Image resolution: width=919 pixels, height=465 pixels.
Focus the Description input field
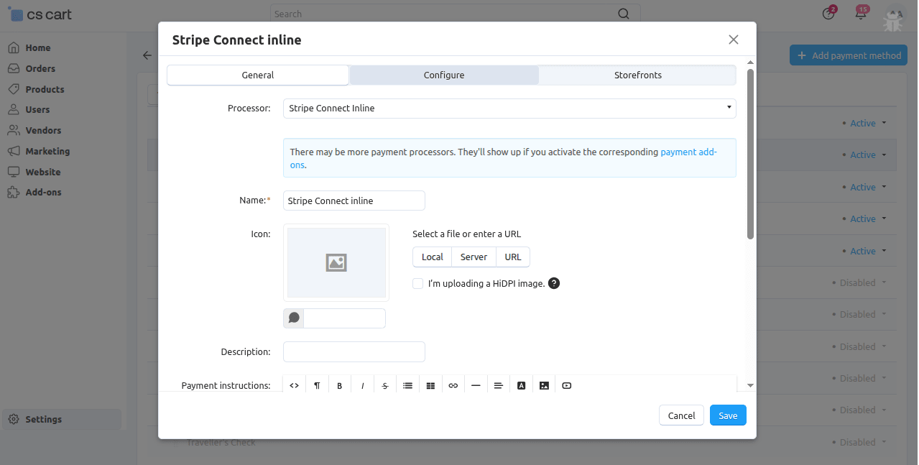tap(354, 352)
